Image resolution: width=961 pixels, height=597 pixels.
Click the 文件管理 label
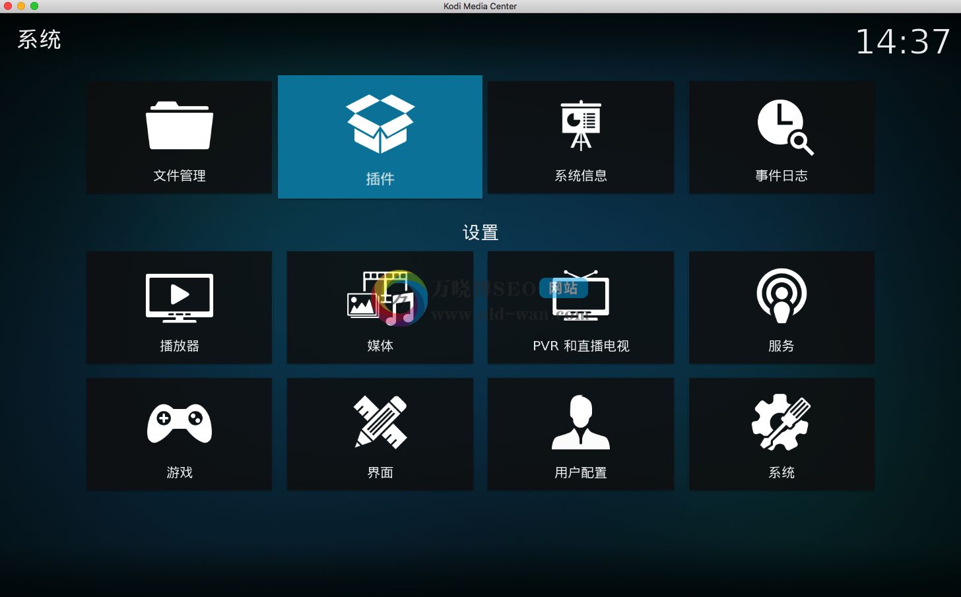(179, 175)
